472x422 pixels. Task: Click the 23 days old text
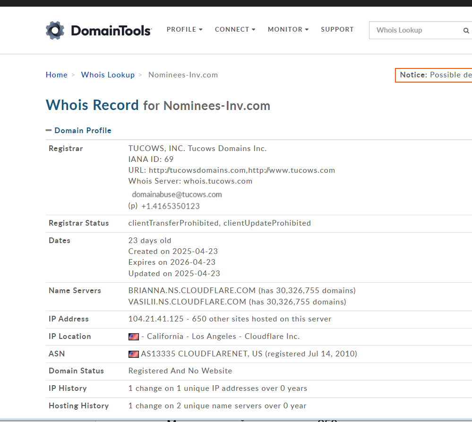[150, 241]
